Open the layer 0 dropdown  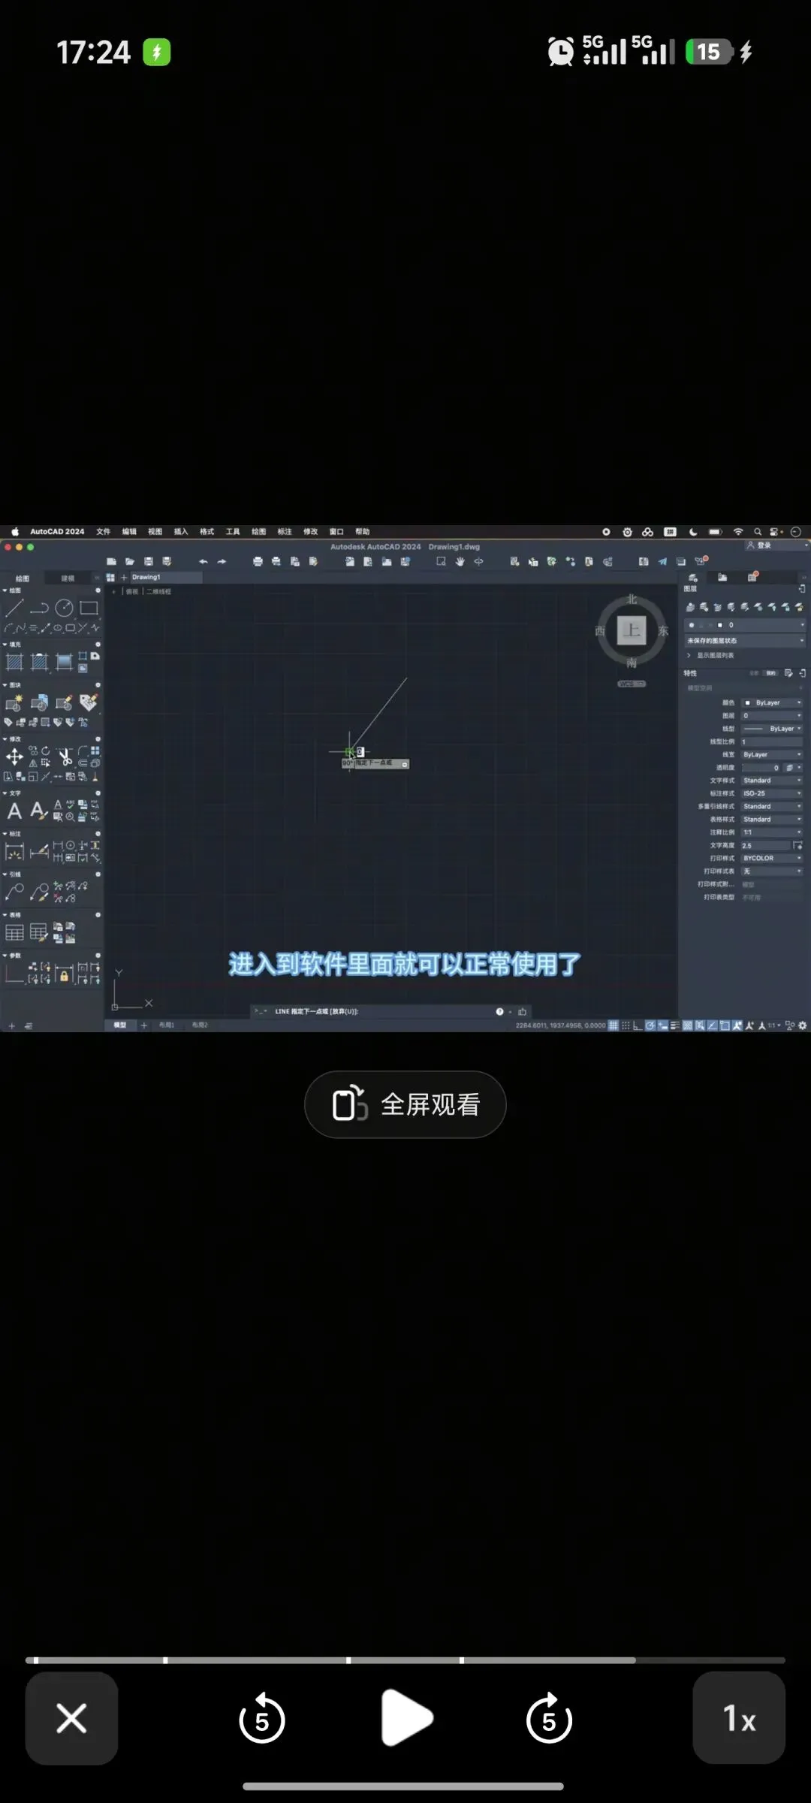coord(745,625)
